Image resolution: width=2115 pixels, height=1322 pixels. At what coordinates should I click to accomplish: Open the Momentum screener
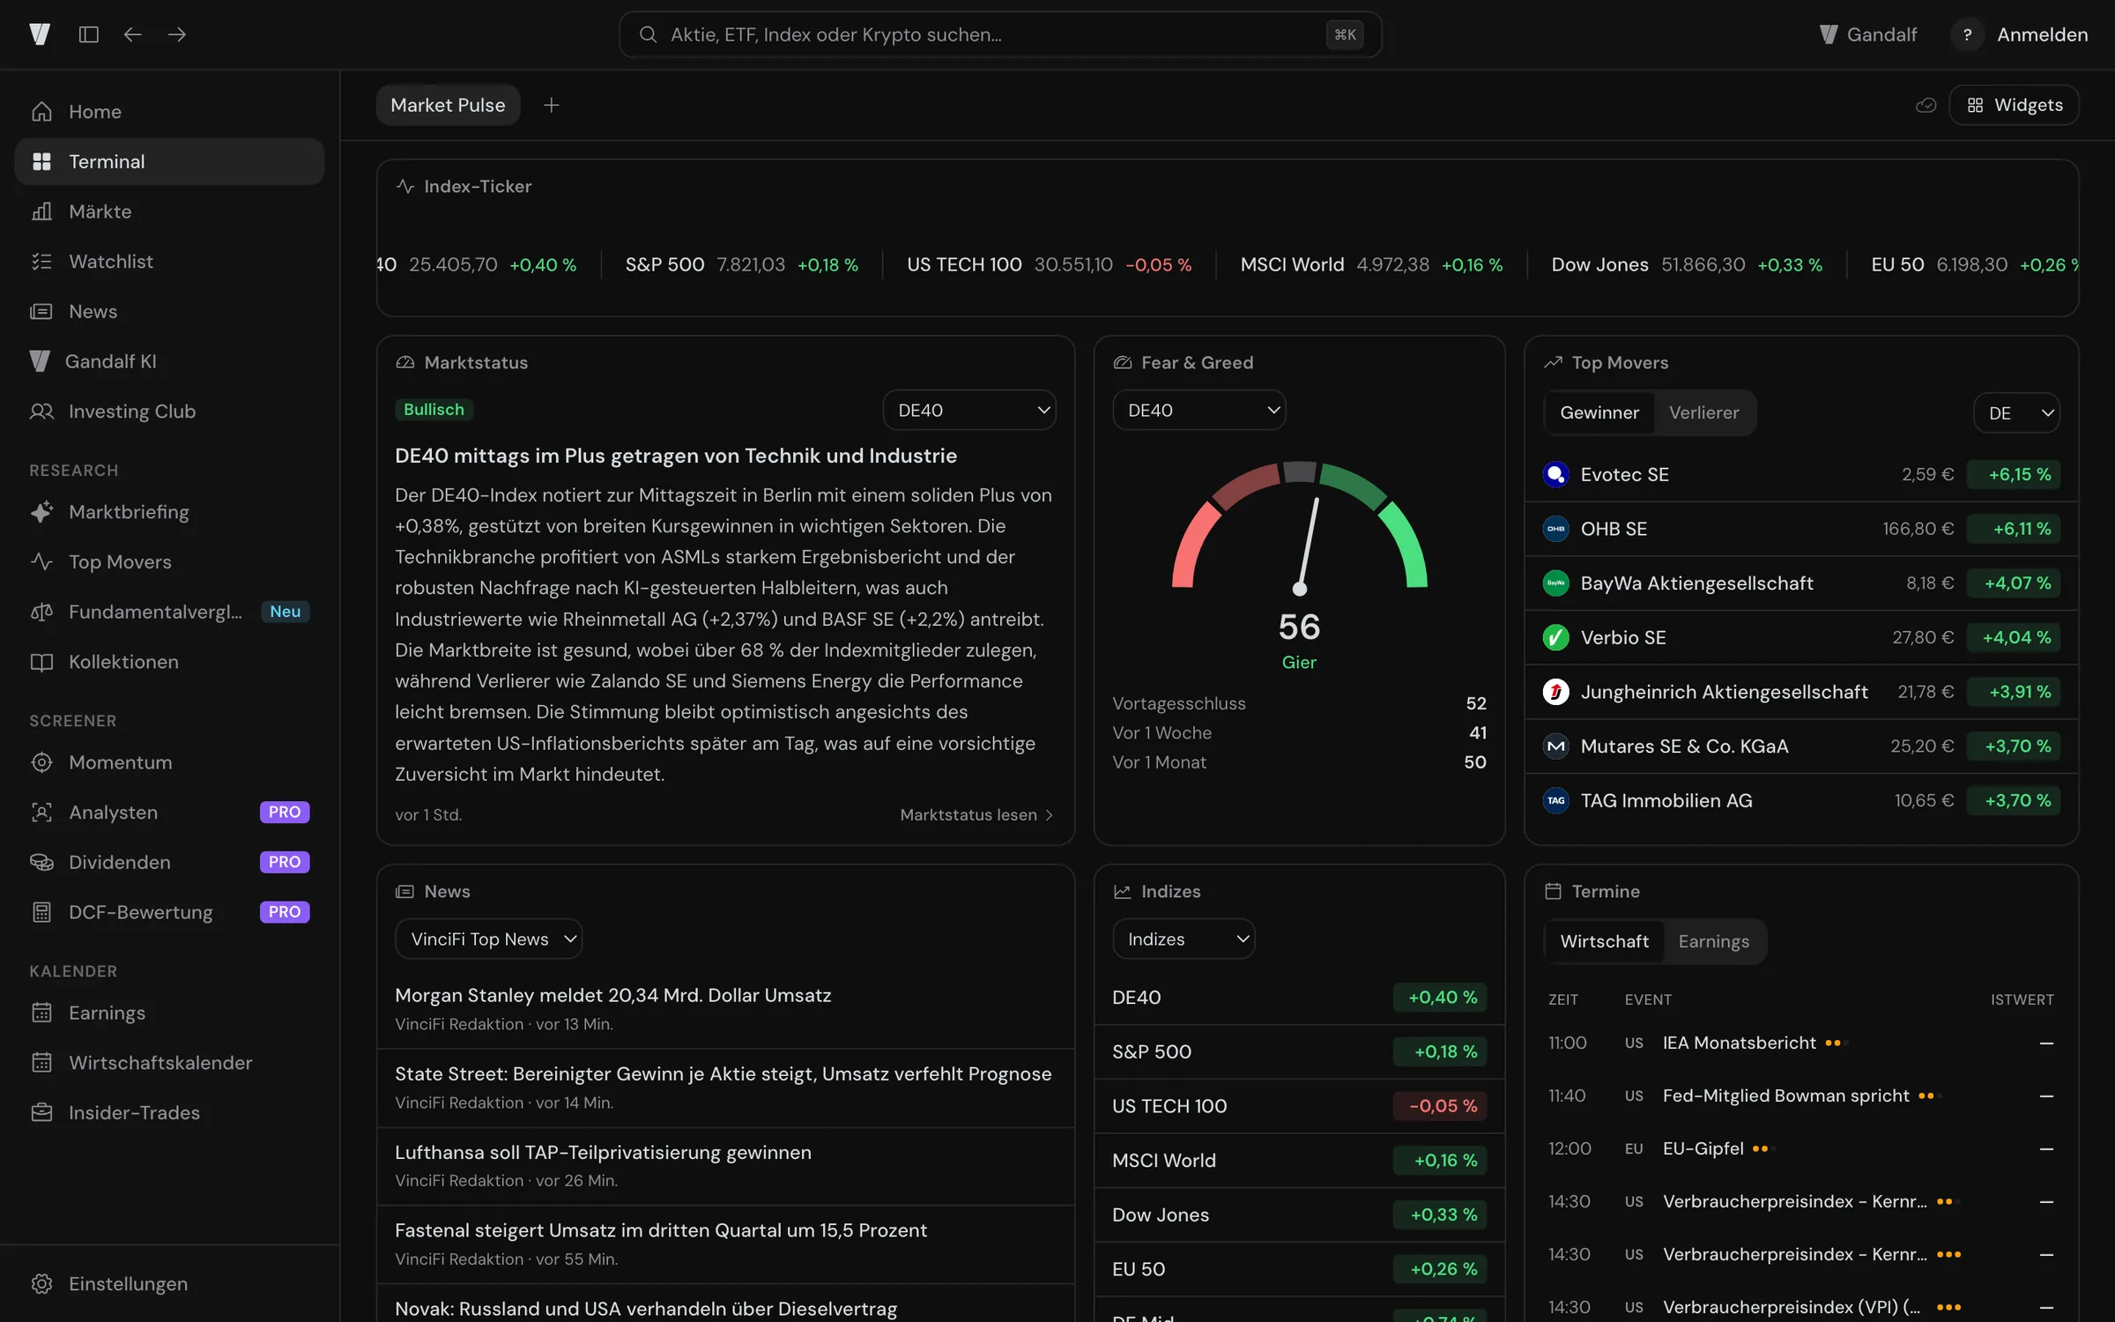click(169, 762)
